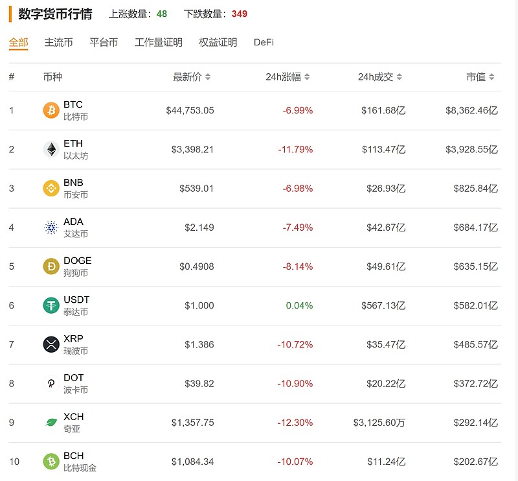This screenshot has width=518, height=481.
Task: Click the Polkadot DOT coin icon
Action: [51, 383]
